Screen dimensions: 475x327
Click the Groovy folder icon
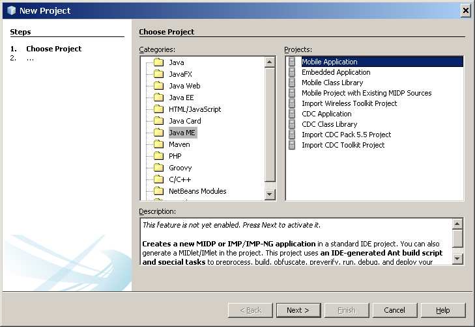pyautogui.click(x=158, y=168)
